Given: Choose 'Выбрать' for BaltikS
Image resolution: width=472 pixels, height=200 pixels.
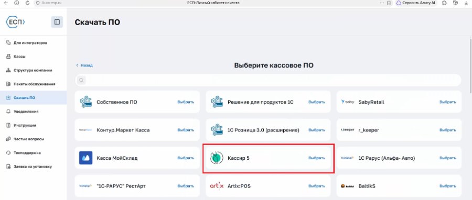Looking at the screenshot, I should tap(448, 186).
